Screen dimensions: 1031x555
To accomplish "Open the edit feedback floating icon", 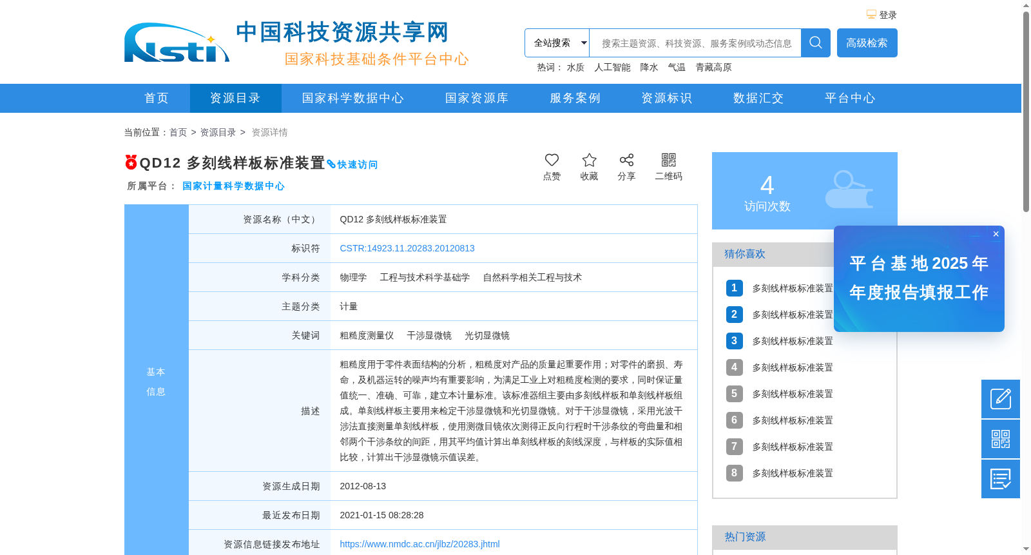I will (1001, 399).
